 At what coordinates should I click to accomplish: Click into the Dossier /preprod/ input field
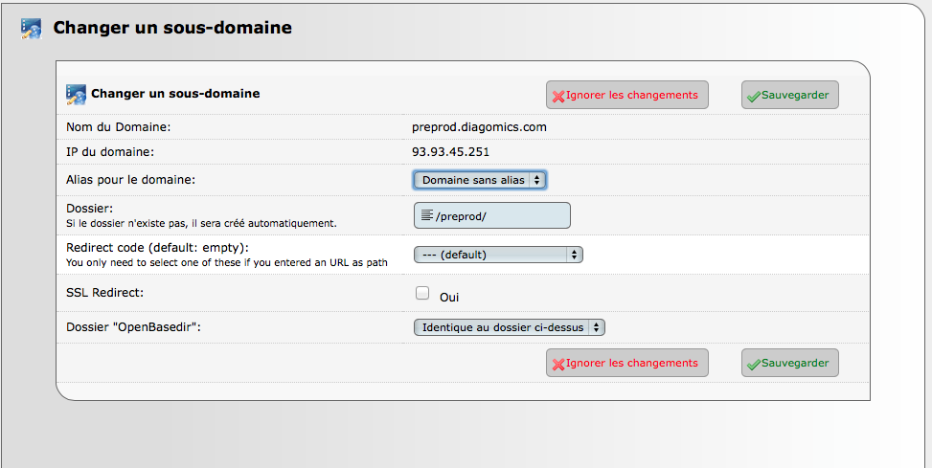(x=491, y=215)
